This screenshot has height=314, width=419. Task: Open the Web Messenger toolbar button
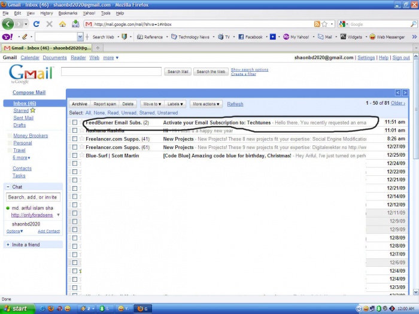tap(387, 37)
